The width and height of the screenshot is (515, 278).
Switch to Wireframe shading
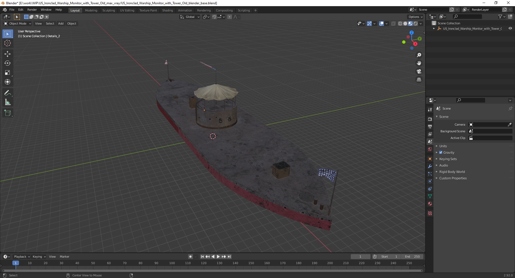400,24
